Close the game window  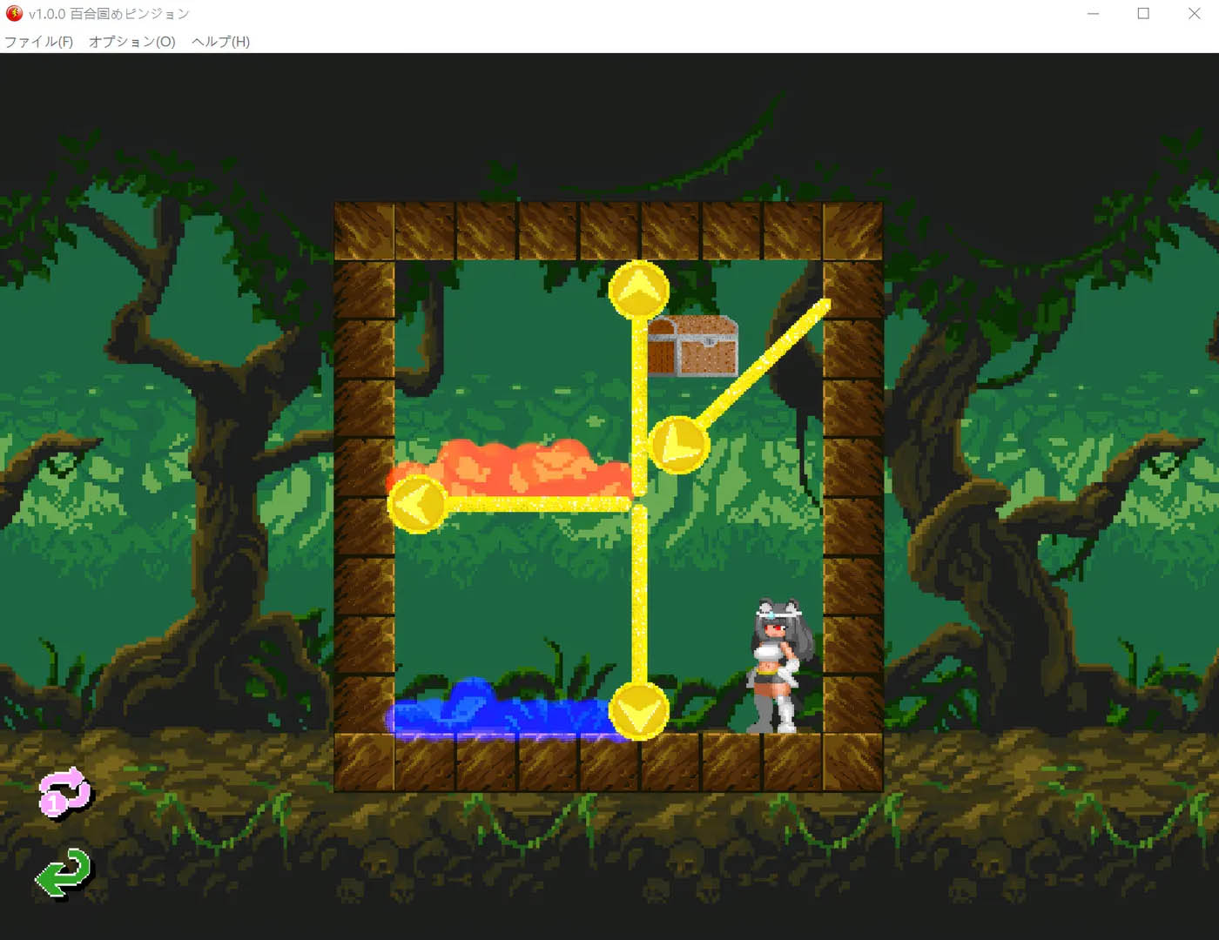tap(1194, 14)
